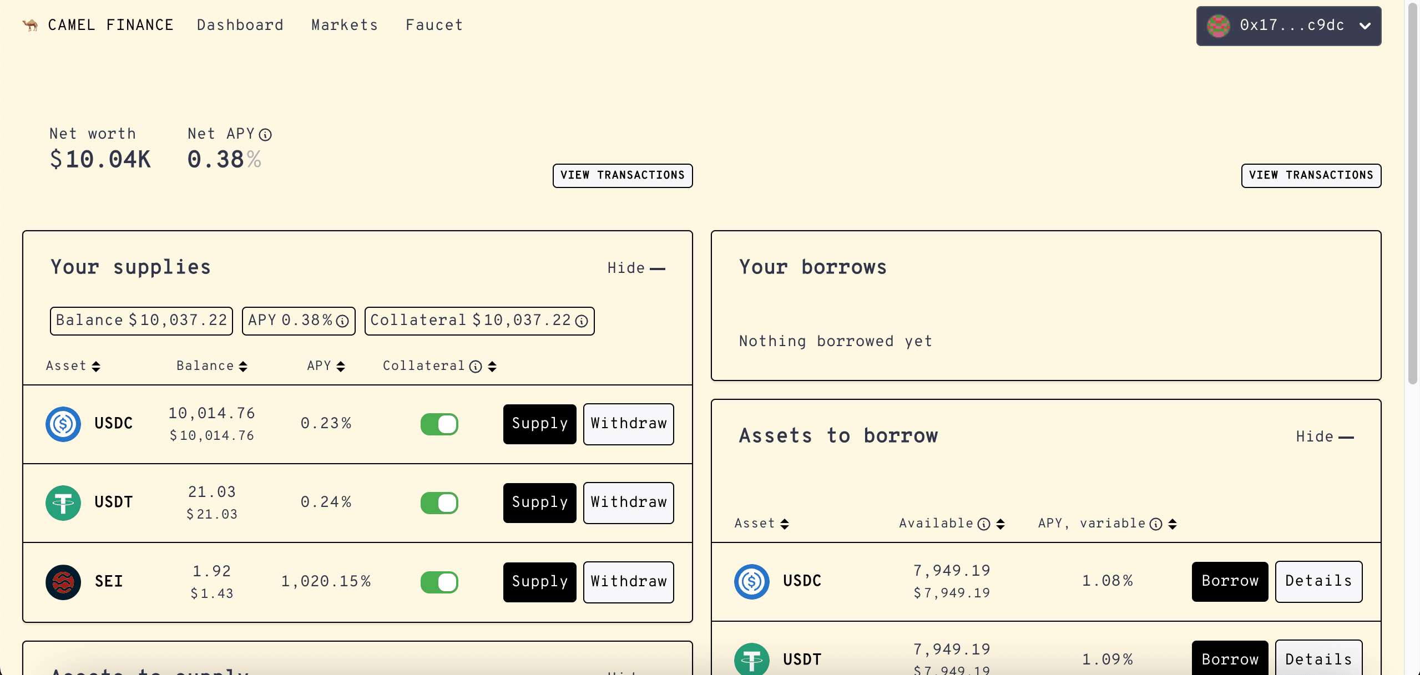Image resolution: width=1420 pixels, height=675 pixels.
Task: Click Borrow for USDC
Action: (x=1230, y=582)
